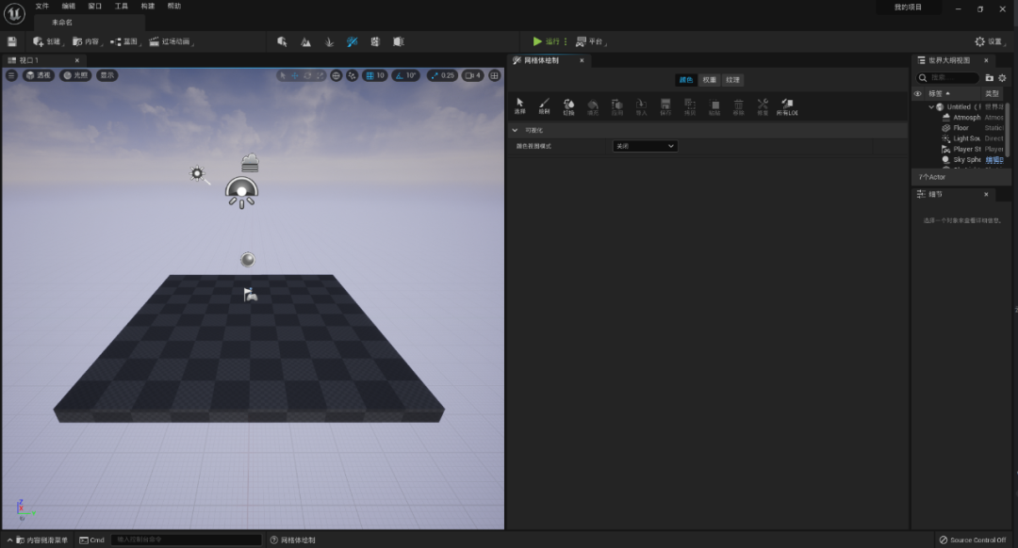The height and width of the screenshot is (548, 1018).
Task: Open the 帮助 (Help) menu
Action: 174,6
